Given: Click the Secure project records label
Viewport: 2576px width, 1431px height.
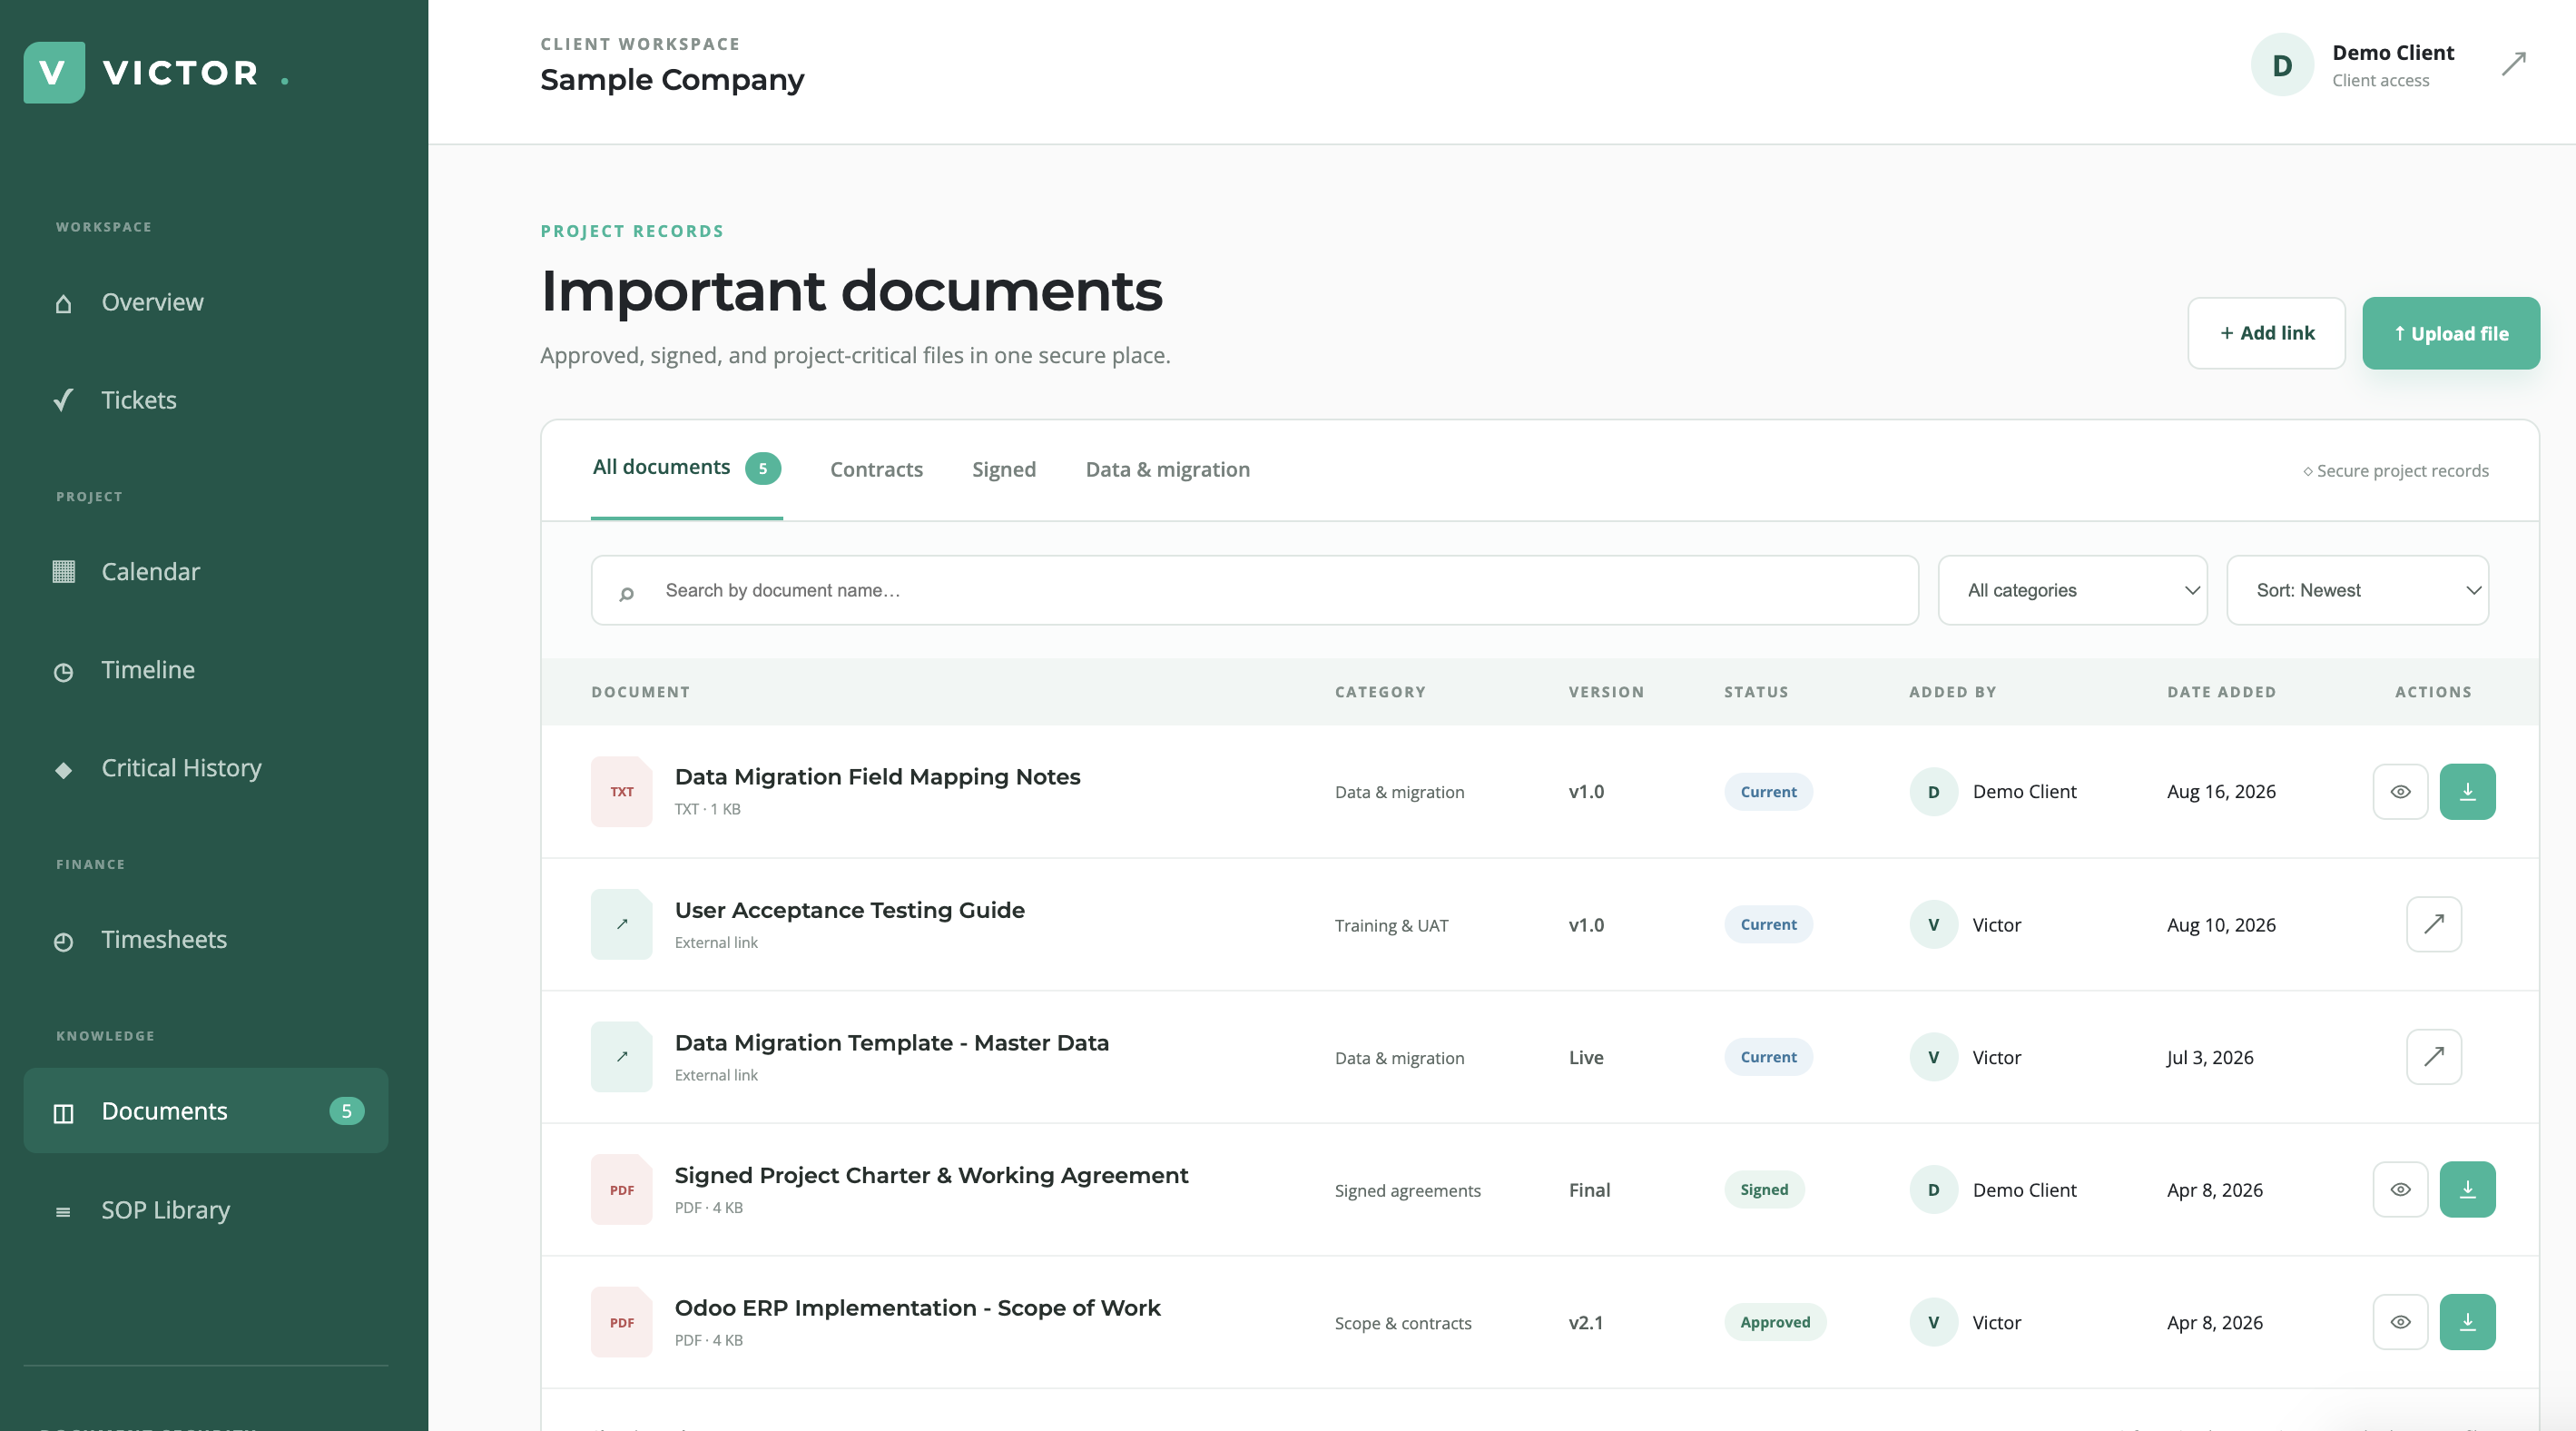Looking at the screenshot, I should pos(2395,471).
